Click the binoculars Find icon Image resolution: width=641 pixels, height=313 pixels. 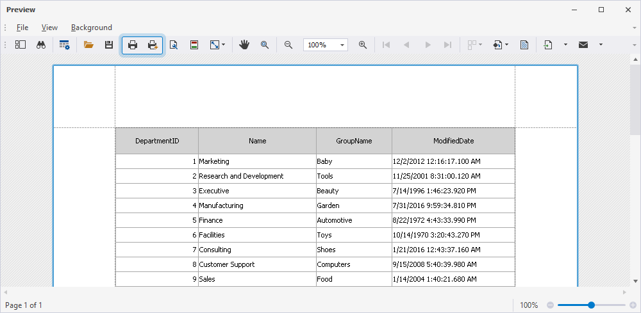(x=40, y=45)
